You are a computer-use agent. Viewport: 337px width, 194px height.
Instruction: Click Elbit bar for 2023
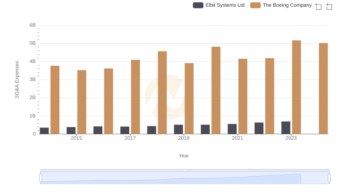click(286, 128)
